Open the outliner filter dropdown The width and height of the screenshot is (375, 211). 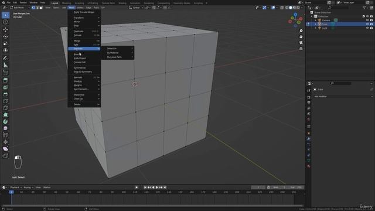[x=365, y=8]
